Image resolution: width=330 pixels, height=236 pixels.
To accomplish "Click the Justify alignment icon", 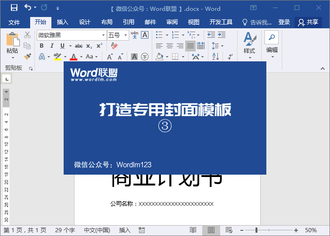I will [x=190, y=46].
